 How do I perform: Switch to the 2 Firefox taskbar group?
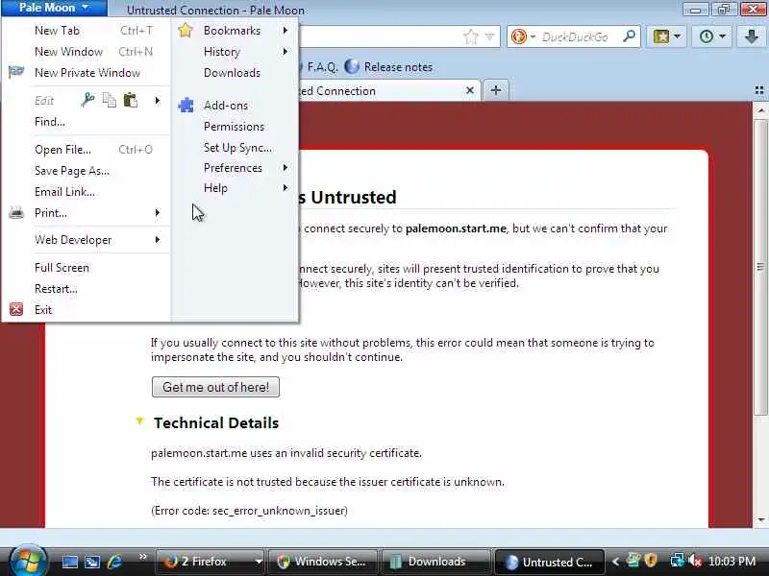click(211, 562)
